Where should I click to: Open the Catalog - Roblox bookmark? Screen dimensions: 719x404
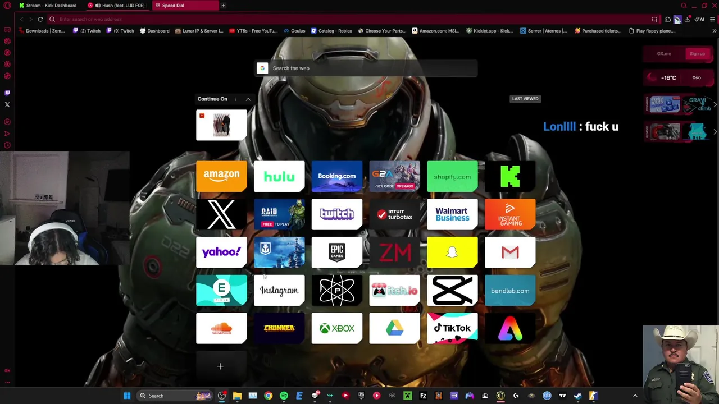[x=331, y=31]
